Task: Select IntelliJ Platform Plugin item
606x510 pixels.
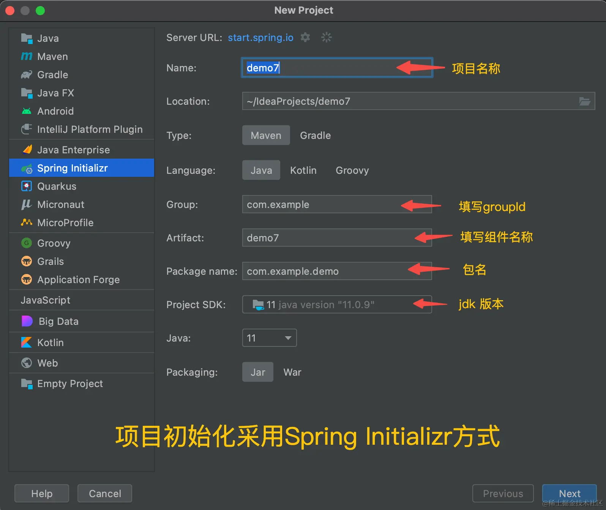Action: (82, 129)
